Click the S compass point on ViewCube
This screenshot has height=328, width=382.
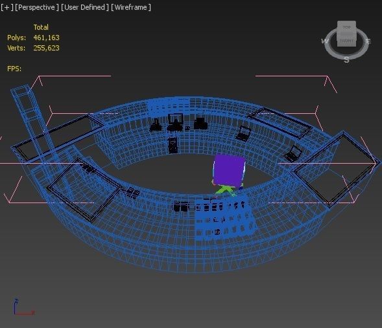(x=346, y=60)
